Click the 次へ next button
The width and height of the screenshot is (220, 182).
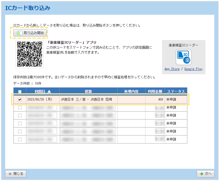(x=205, y=174)
